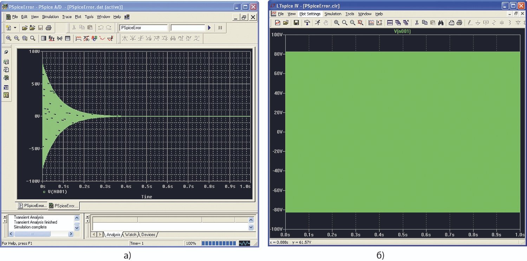Toggle Fourier (FFT) display in PSpice toolbar

click(x=51, y=39)
